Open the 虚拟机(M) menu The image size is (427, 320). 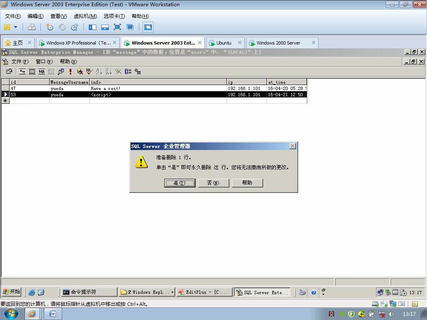pyautogui.click(x=85, y=16)
